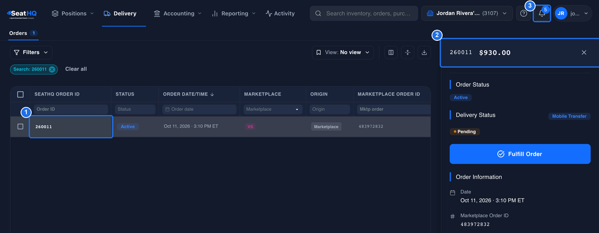Open the Delivery tab

(x=120, y=13)
